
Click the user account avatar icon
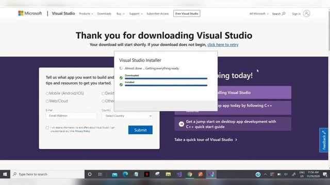point(307,14)
